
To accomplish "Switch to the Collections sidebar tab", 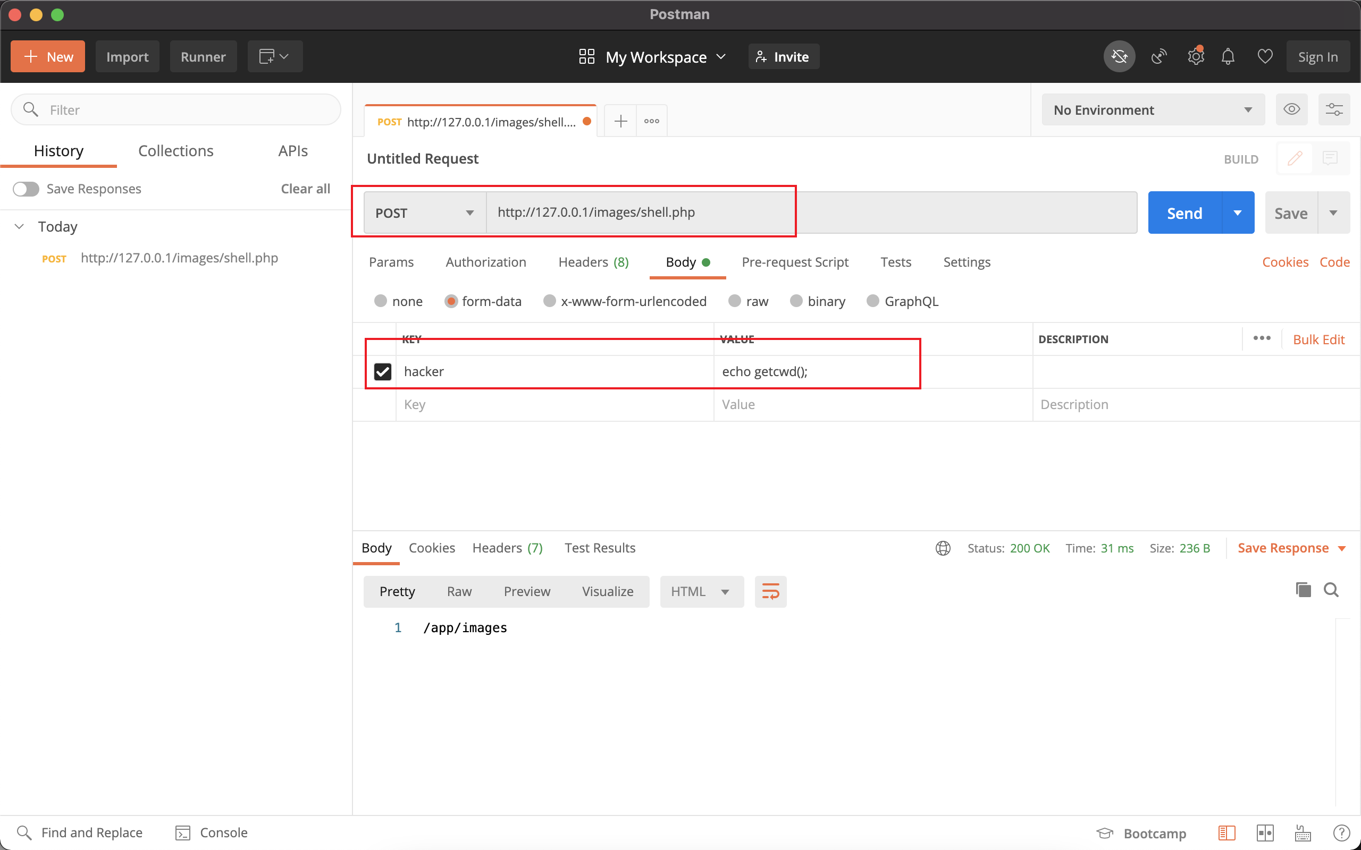I will tap(175, 151).
